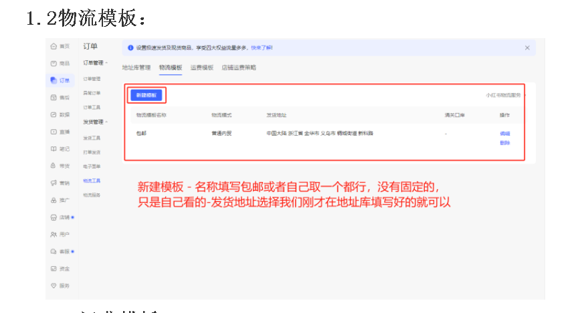Image resolution: width=580 pixels, height=313 pixels.
Task: Click the 售后 after-sales sidebar icon
Action: 54,98
